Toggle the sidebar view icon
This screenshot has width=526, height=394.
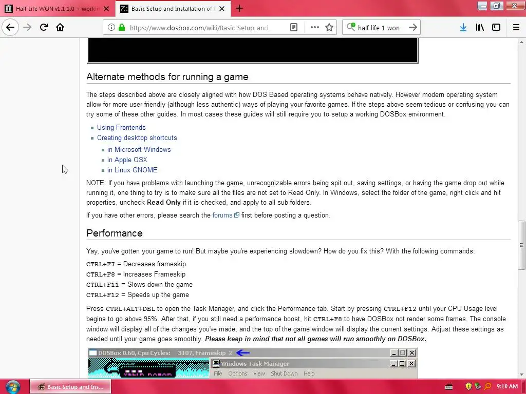[496, 28]
